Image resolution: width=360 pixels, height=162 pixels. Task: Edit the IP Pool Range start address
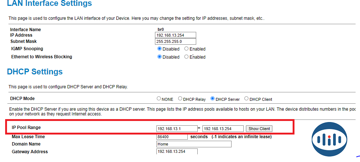point(177,129)
